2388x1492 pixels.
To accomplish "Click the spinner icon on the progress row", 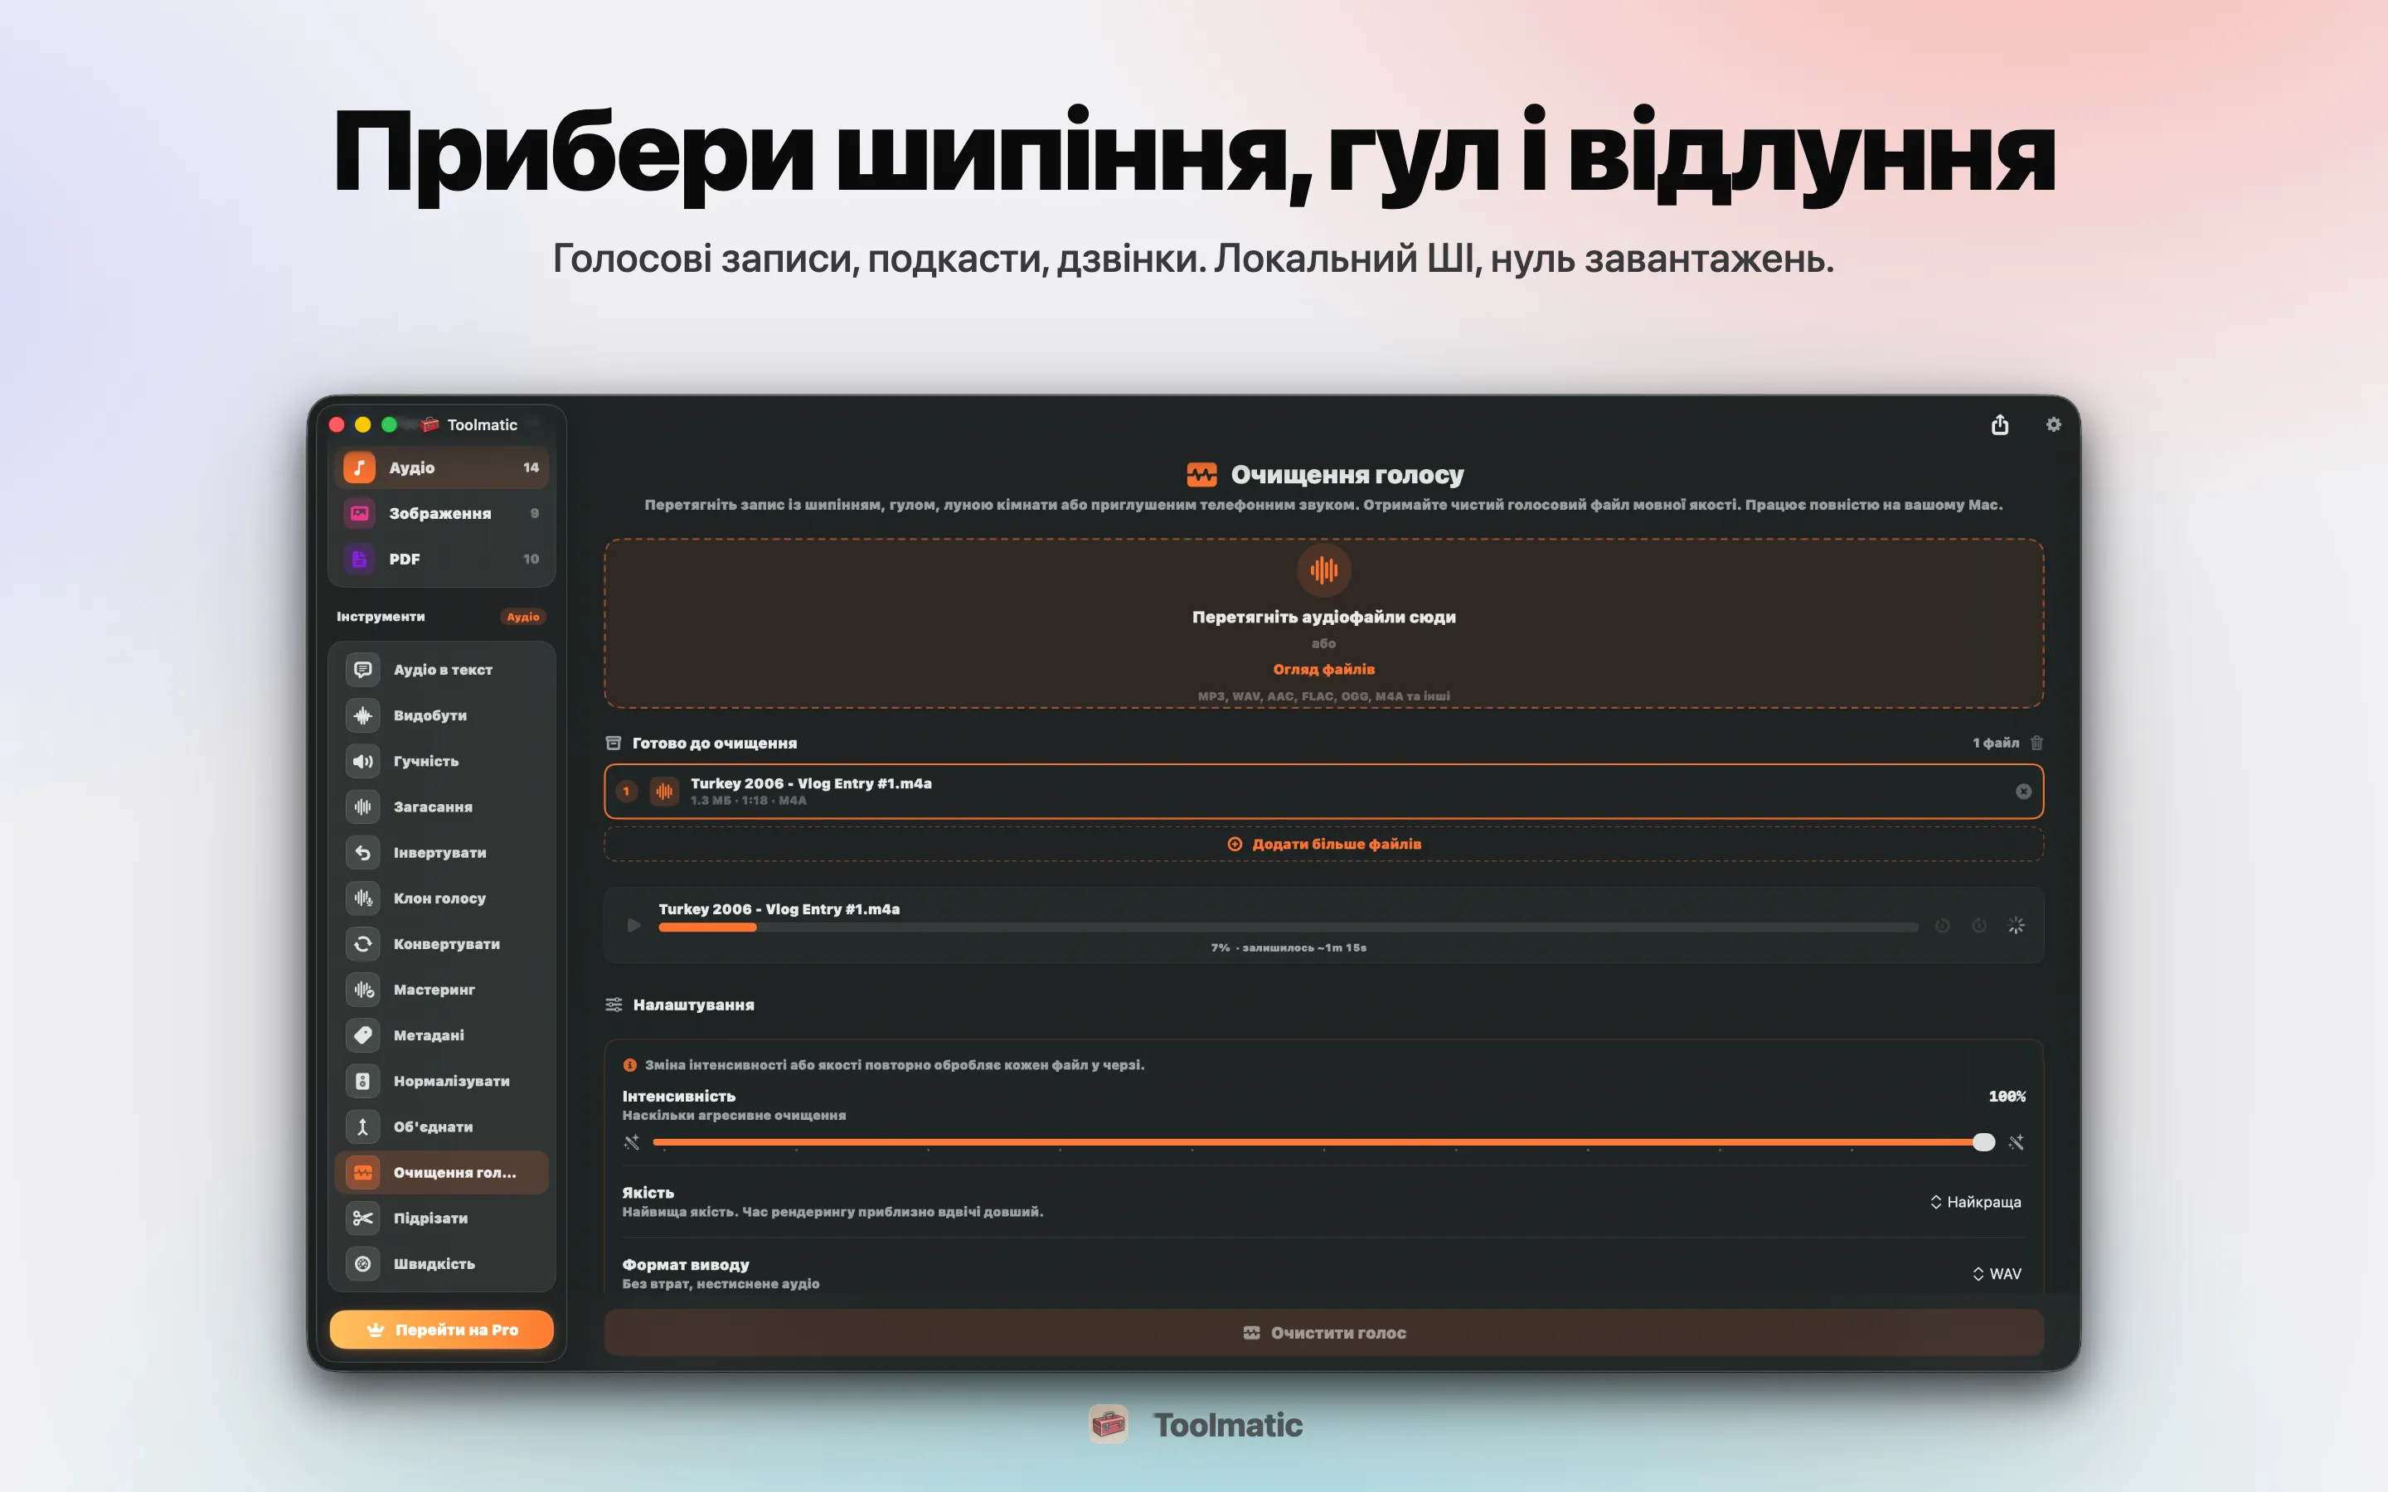I will [2016, 924].
